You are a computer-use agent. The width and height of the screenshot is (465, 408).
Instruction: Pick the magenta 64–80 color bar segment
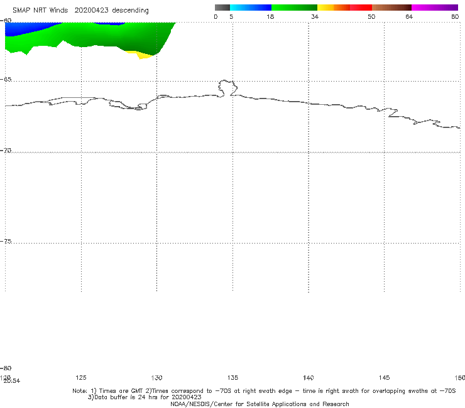[x=435, y=8]
